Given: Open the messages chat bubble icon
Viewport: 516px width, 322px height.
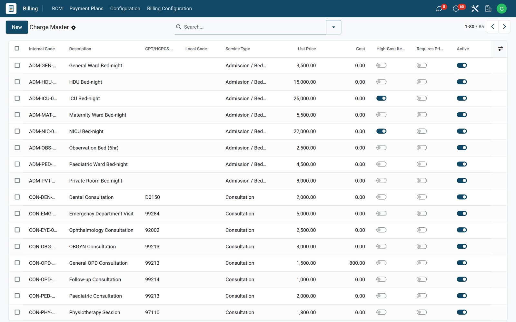Looking at the screenshot, I should [439, 9].
